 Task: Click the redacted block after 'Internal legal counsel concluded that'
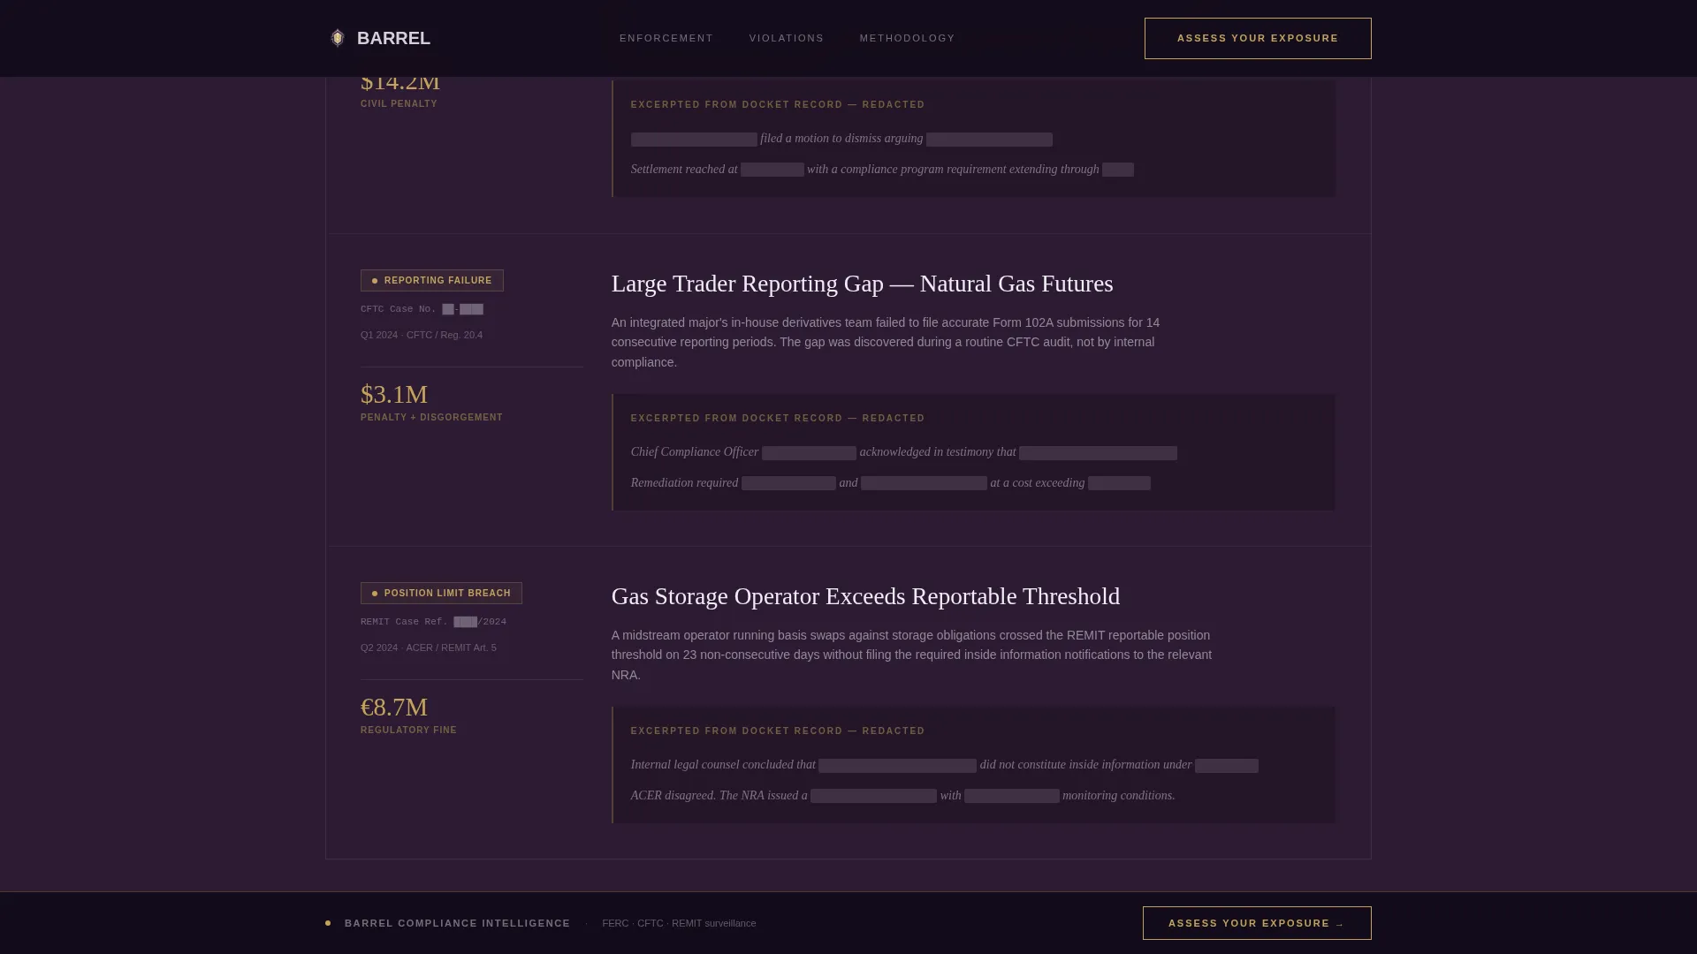click(897, 766)
